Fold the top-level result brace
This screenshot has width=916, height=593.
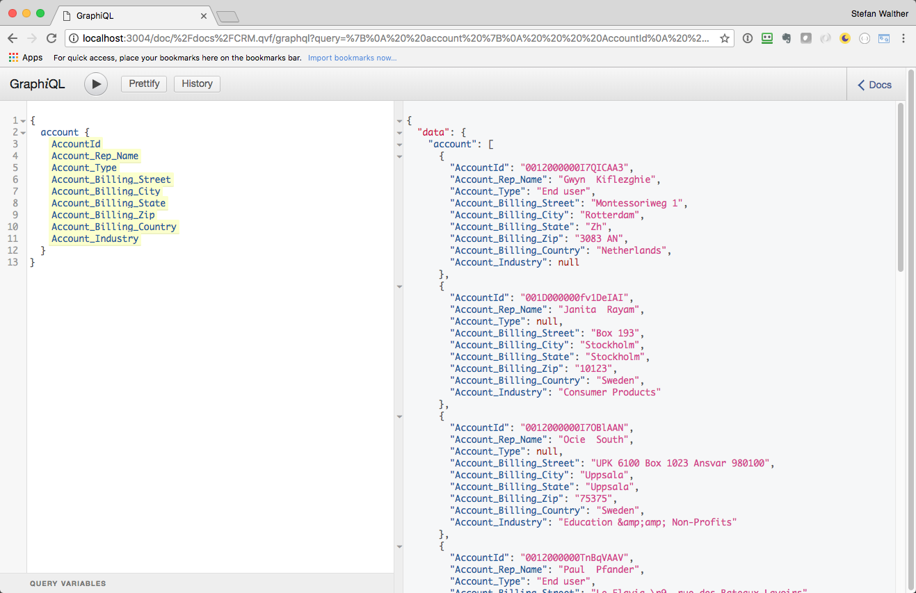[x=399, y=121]
